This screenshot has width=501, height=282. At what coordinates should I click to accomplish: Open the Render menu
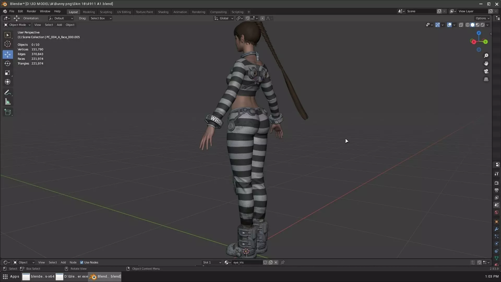(31, 11)
